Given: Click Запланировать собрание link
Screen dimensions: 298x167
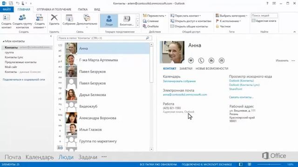Looking at the screenshot, I should (x=179, y=81).
